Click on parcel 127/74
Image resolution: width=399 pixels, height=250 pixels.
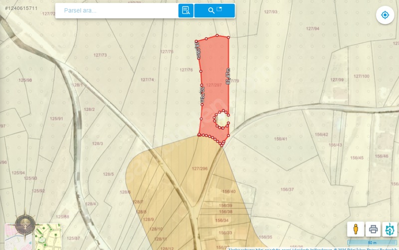tap(147, 80)
